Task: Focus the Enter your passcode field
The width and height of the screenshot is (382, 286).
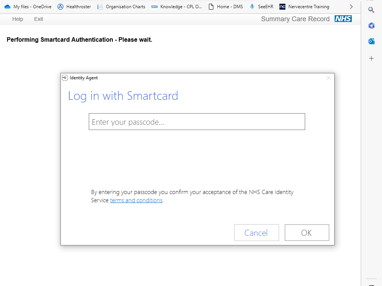Action: click(x=197, y=122)
